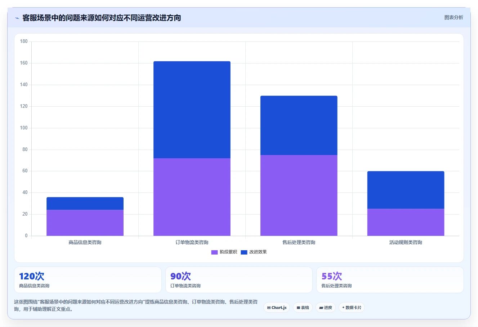Click the blue bar segment of 售后处理类咨询
Viewport: 478px width, 327px height.
[299, 125]
